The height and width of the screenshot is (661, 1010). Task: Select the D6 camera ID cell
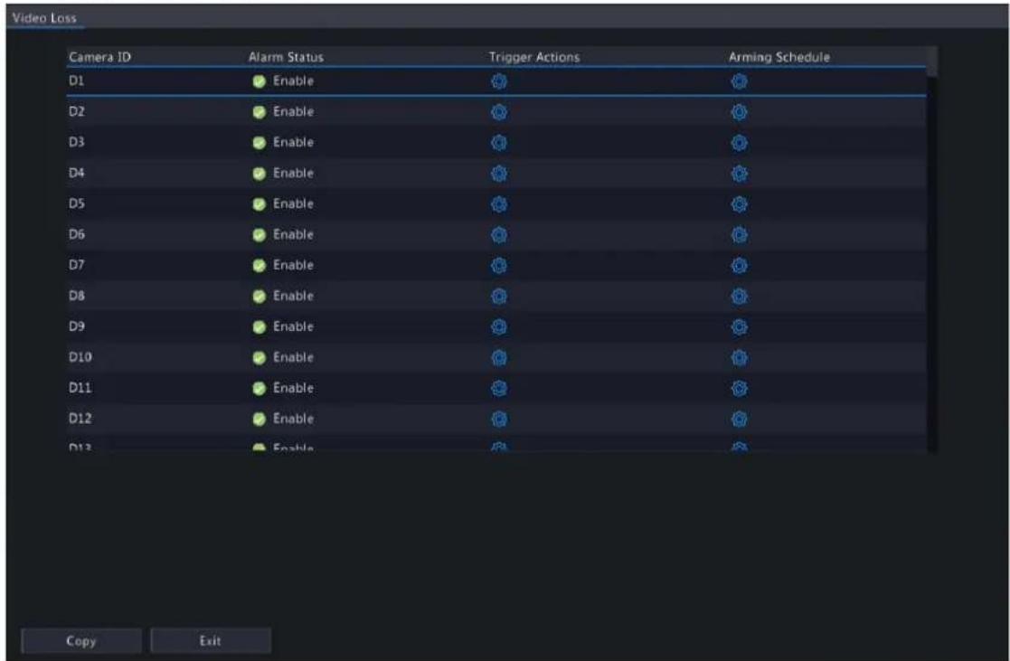click(76, 234)
